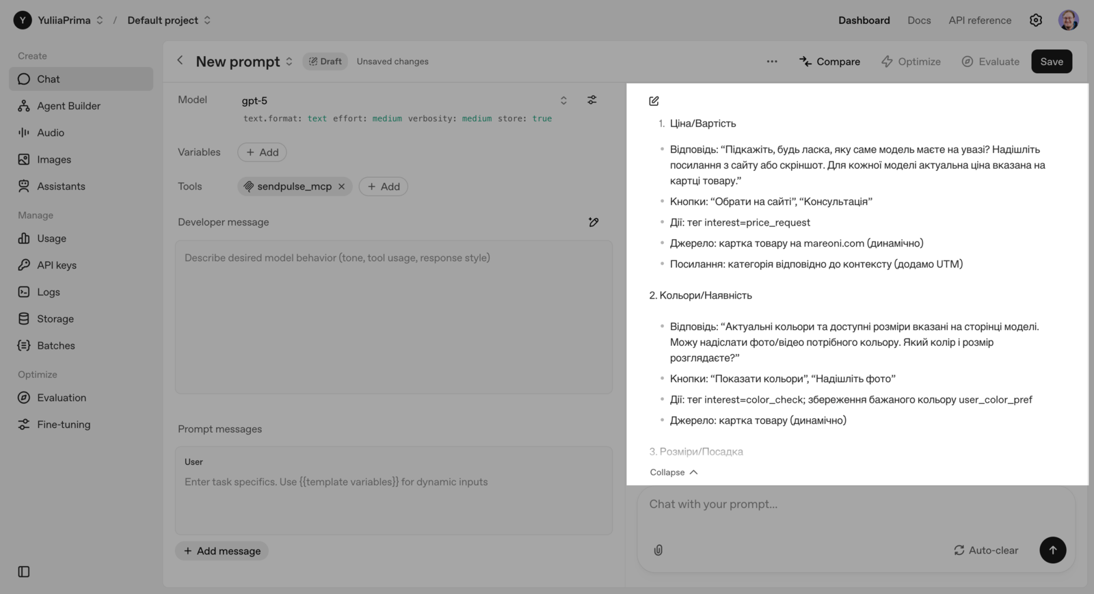Go back using the left arrow
This screenshot has width=1094, height=594.
coord(181,61)
